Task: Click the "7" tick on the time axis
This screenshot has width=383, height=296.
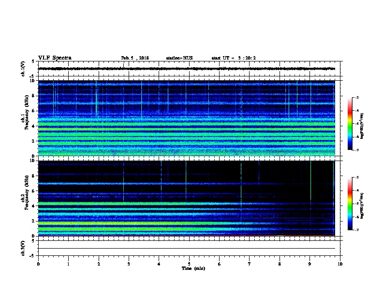Action: (250, 264)
